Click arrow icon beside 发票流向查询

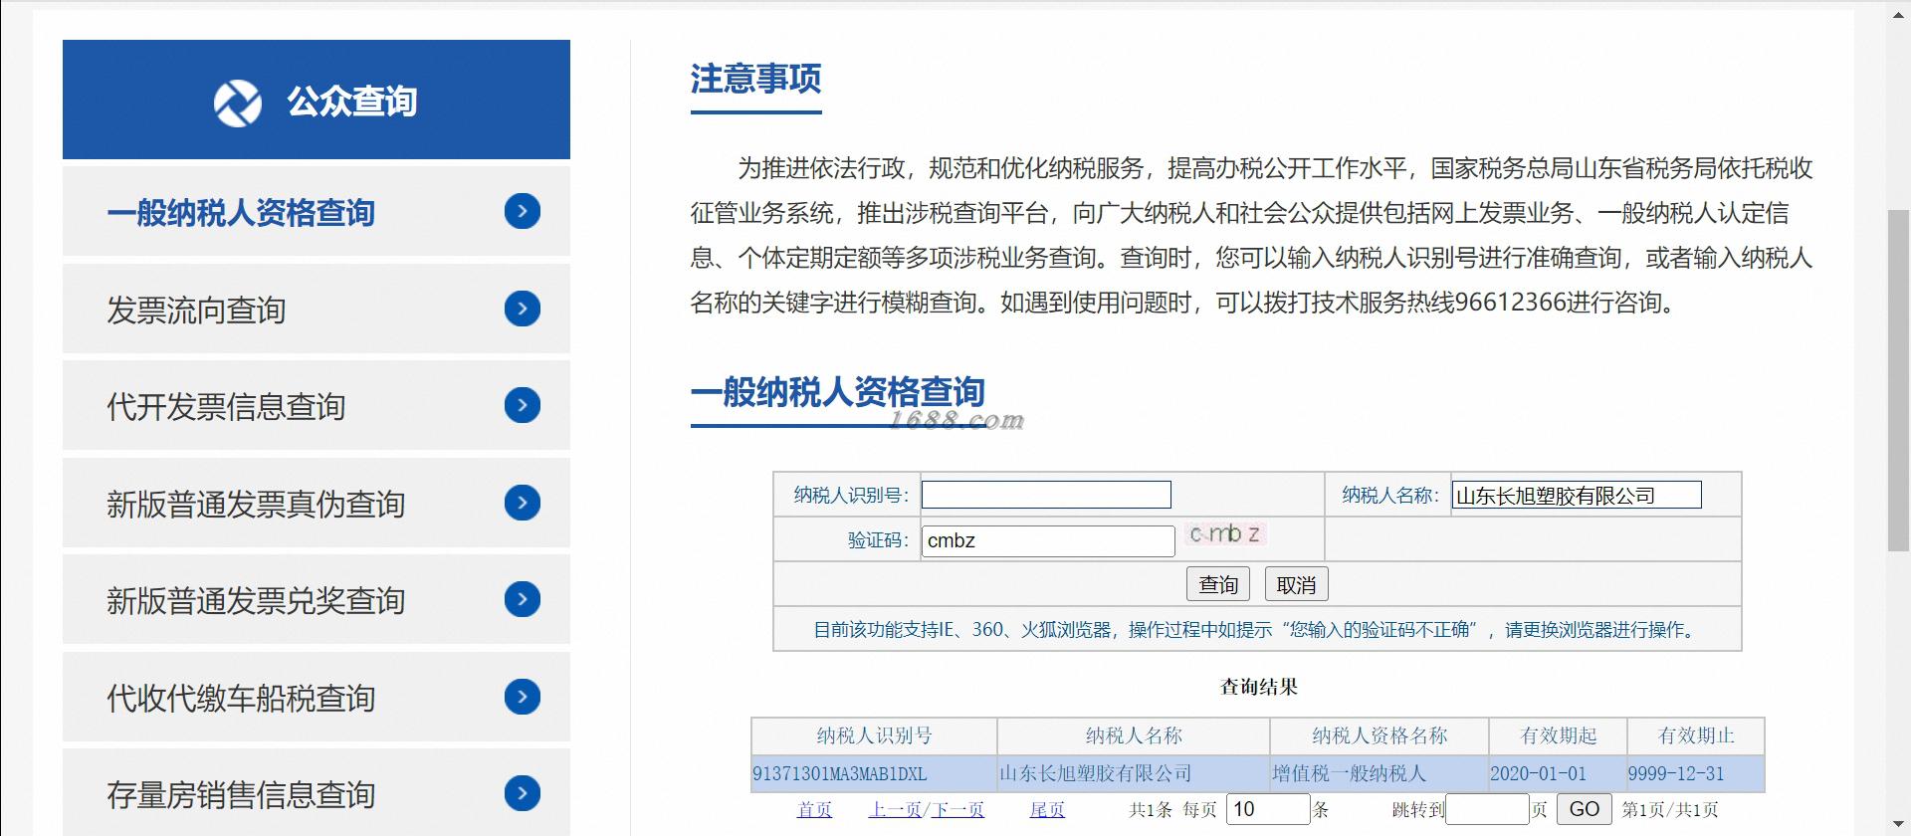(523, 309)
